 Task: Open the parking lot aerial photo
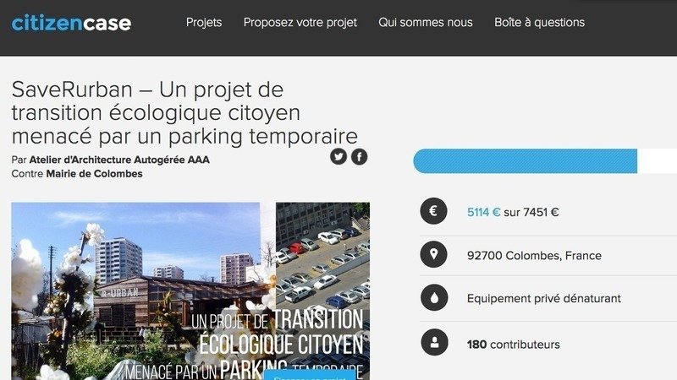pos(323,254)
